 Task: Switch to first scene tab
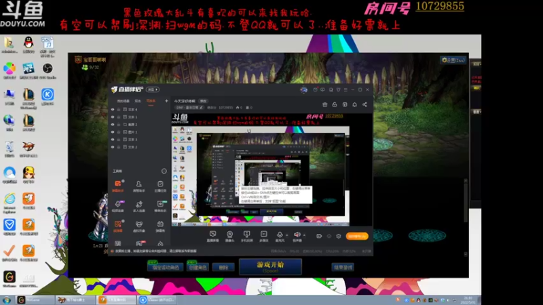coord(123,101)
